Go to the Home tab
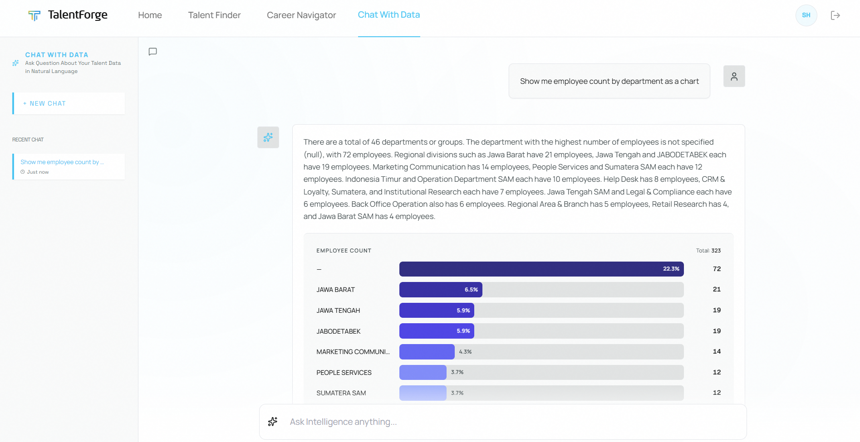Viewport: 860px width, 442px height. [150, 15]
